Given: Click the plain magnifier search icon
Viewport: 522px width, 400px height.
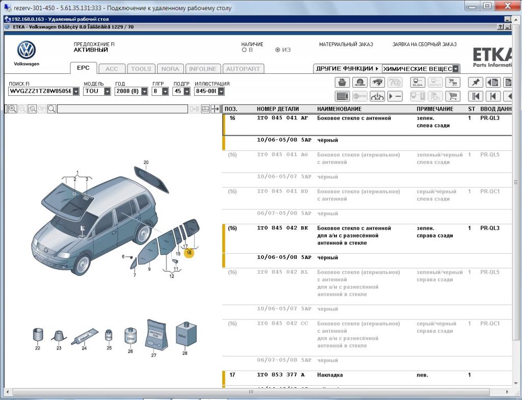Looking at the screenshot, I should (51, 109).
